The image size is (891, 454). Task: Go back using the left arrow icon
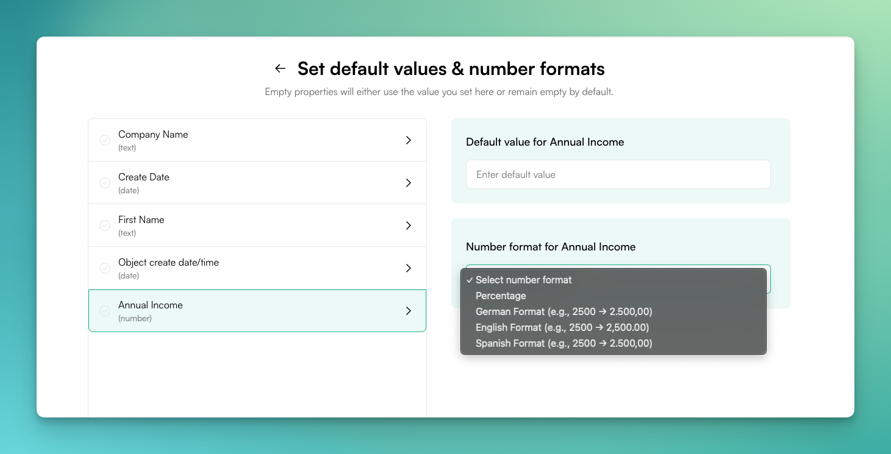click(x=281, y=68)
